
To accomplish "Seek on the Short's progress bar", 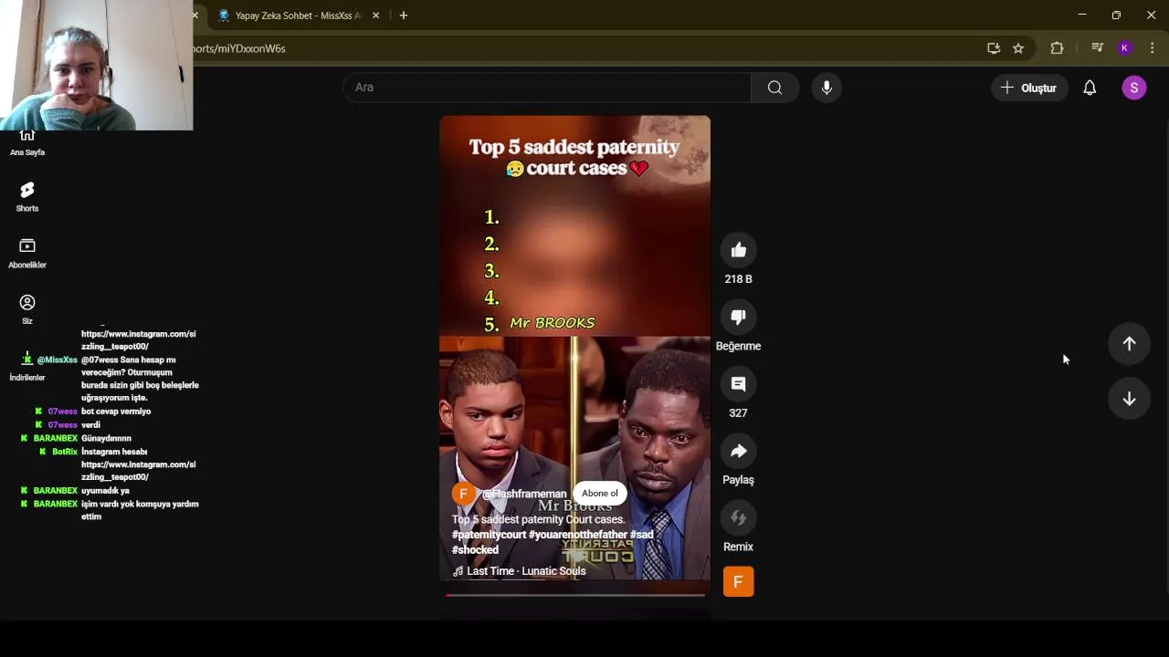I will [575, 595].
